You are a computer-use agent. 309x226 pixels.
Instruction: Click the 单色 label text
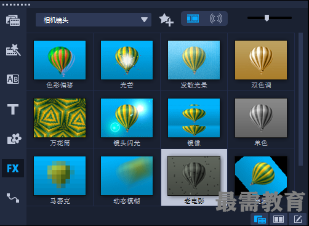tap(261, 143)
